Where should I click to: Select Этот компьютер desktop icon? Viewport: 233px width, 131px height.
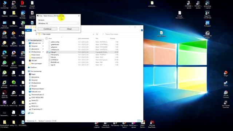coord(4,4)
